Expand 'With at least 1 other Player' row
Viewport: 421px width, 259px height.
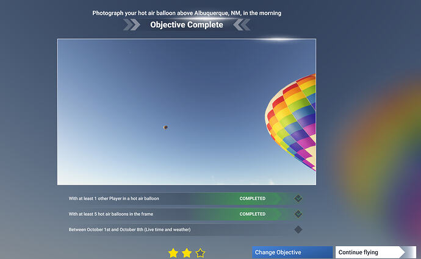pos(185,199)
